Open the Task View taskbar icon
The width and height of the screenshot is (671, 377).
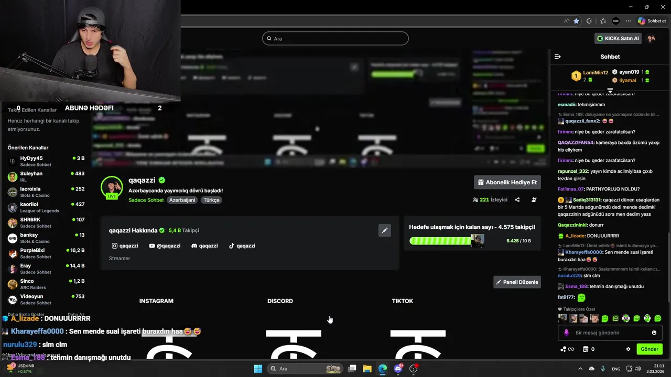tap(352, 369)
